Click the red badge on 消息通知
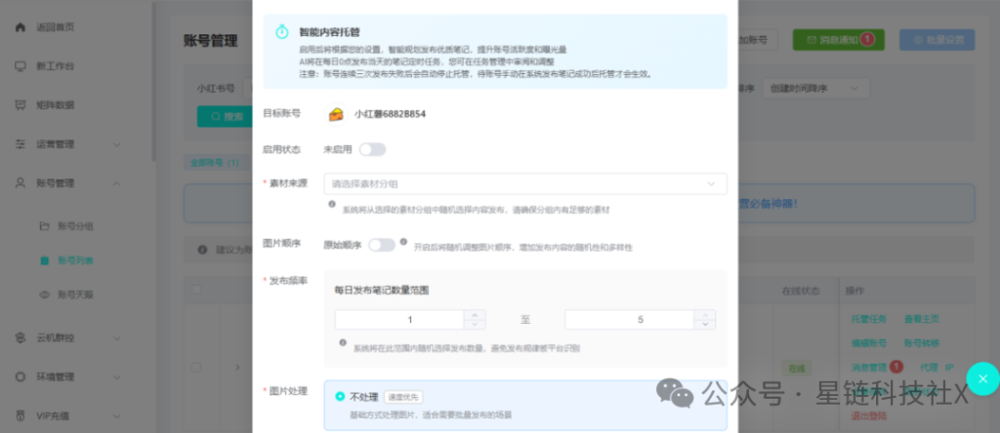Viewport: 1000px width, 433px height. pos(867,39)
